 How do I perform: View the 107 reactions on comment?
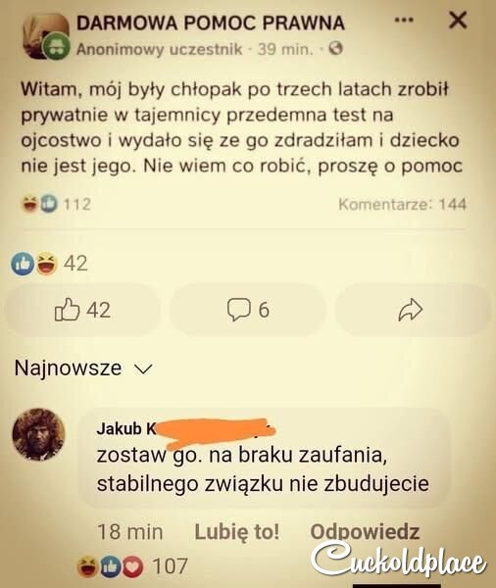[x=132, y=566]
